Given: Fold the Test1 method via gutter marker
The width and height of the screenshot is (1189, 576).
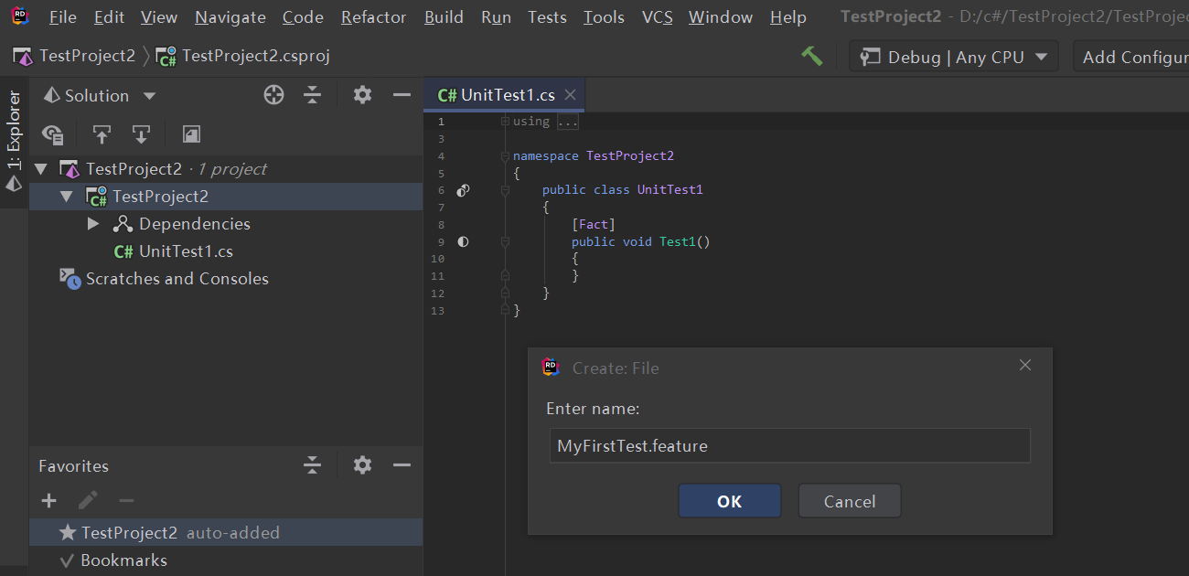Looking at the screenshot, I should click(505, 242).
